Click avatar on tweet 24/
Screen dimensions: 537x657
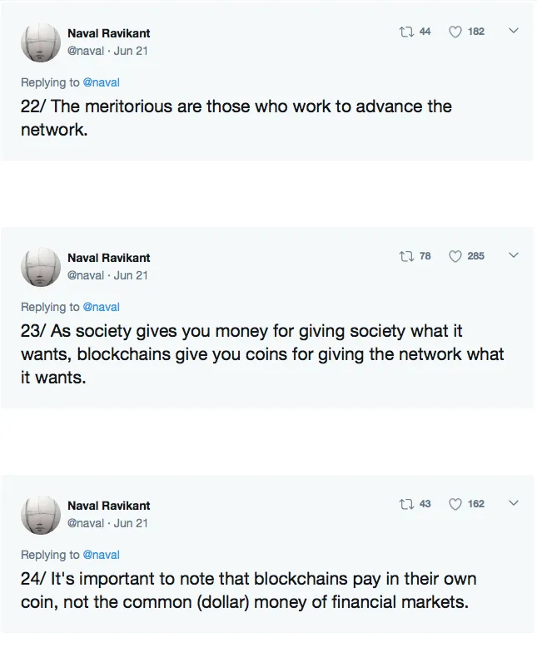coord(40,514)
